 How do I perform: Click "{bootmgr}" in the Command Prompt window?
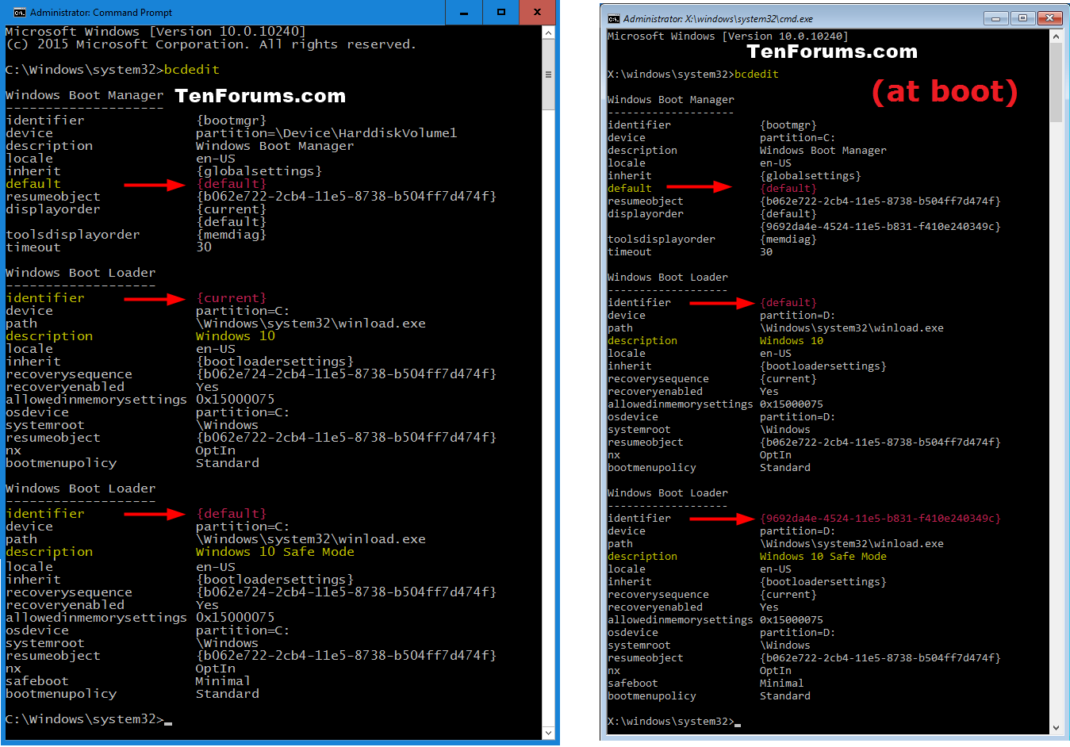click(x=231, y=121)
